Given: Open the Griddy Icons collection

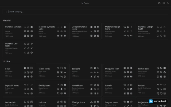Looking at the screenshot, I should point(52,89).
